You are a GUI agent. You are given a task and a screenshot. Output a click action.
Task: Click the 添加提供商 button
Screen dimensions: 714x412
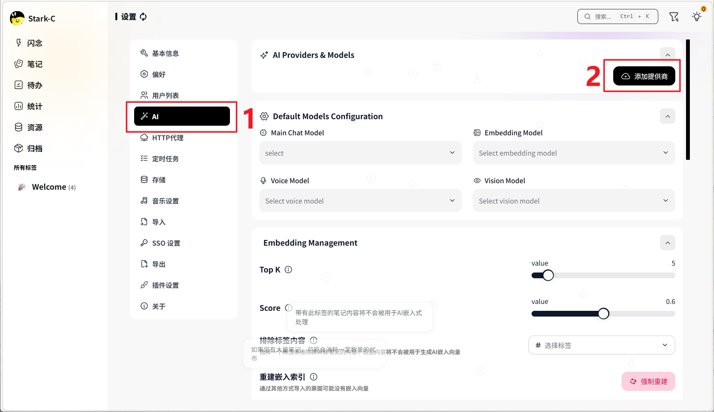(644, 76)
